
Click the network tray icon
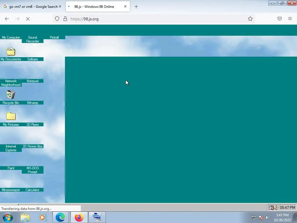253,217
